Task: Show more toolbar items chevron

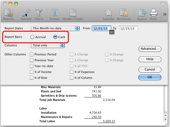Action: pyautogui.click(x=165, y=14)
